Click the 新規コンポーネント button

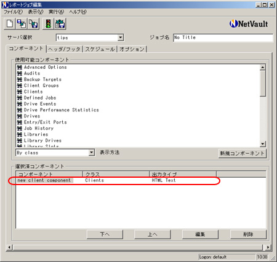coord(243,153)
